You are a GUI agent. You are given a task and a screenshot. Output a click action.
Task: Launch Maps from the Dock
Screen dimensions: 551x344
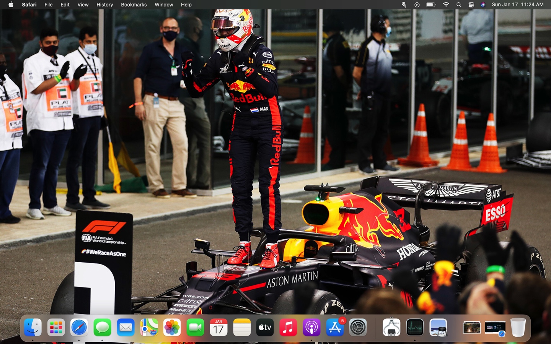(x=149, y=328)
